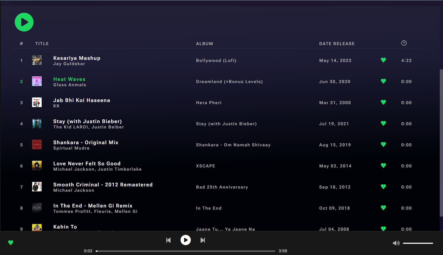
Task: Toggle the heart for Heat Waves
Action: (x=383, y=81)
